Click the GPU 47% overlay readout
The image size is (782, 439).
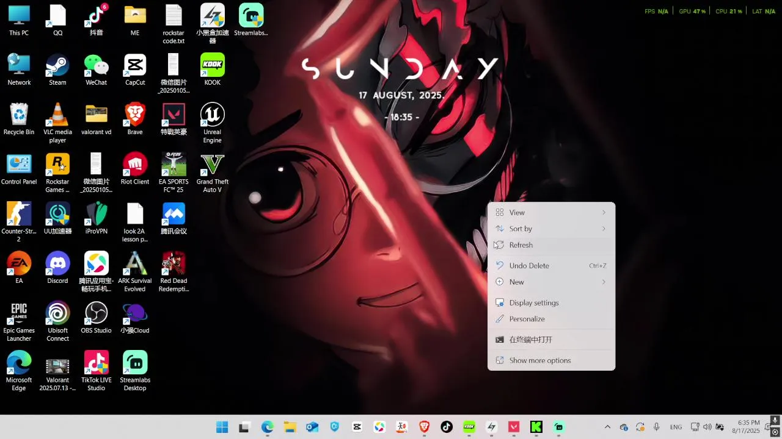point(692,11)
